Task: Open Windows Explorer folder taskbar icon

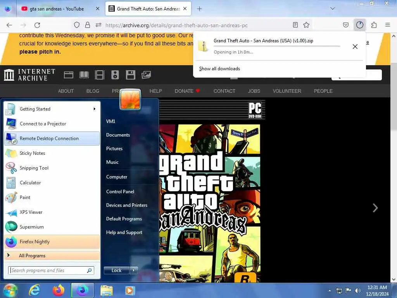Action: pos(106,290)
